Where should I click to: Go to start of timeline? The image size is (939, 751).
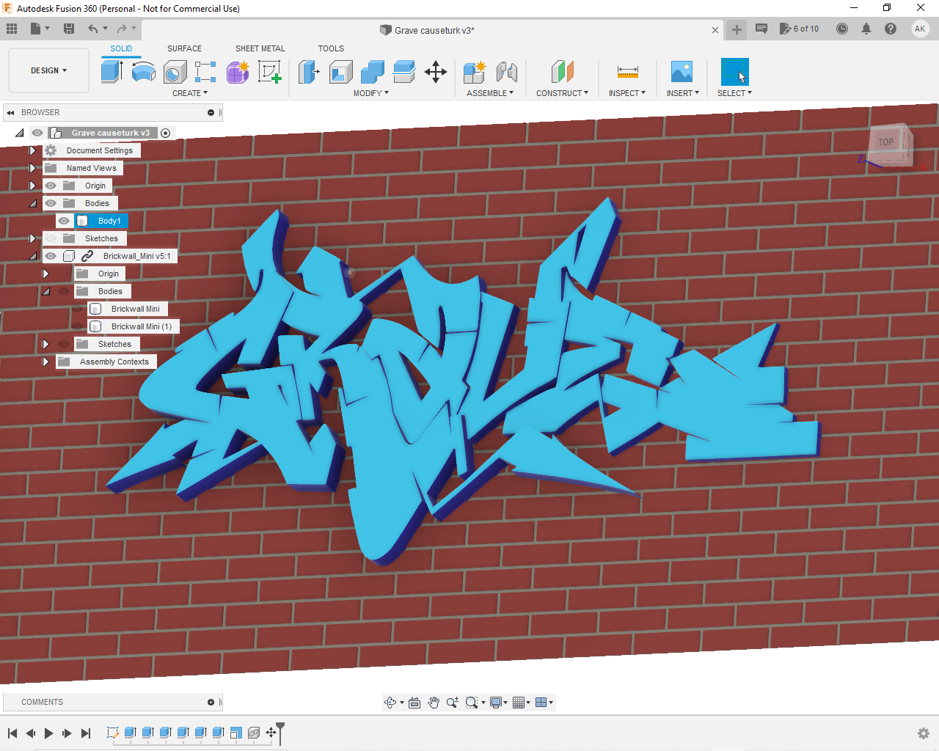[12, 733]
